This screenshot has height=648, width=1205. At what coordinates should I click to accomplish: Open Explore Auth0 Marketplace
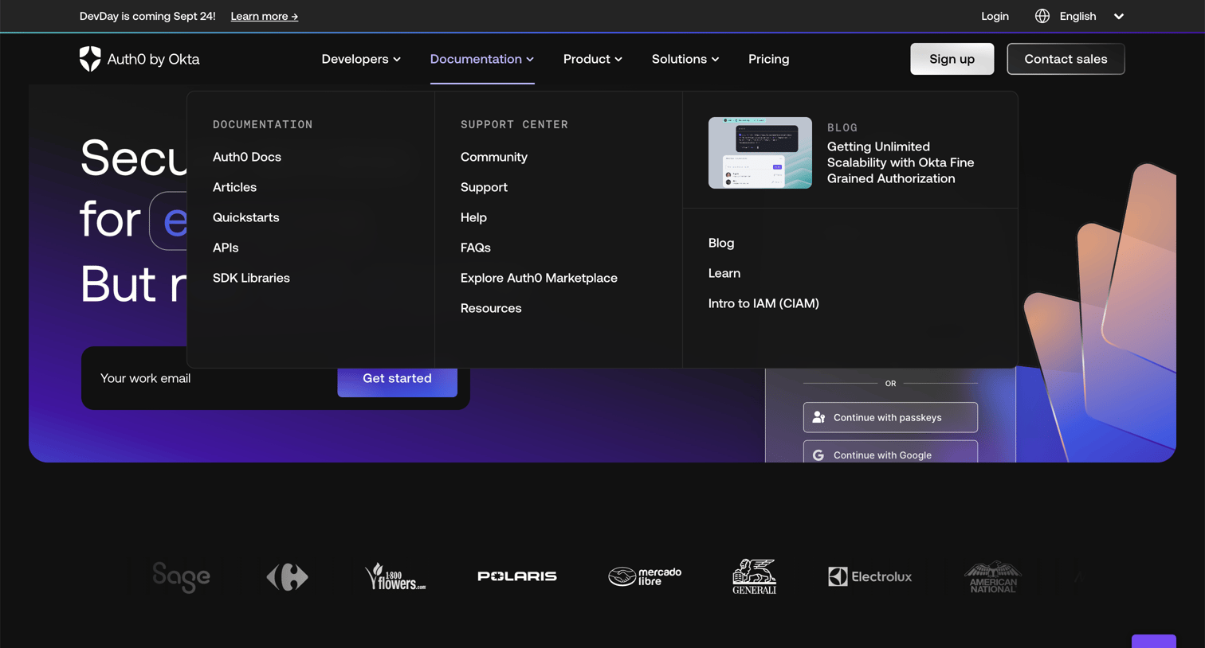pos(539,278)
